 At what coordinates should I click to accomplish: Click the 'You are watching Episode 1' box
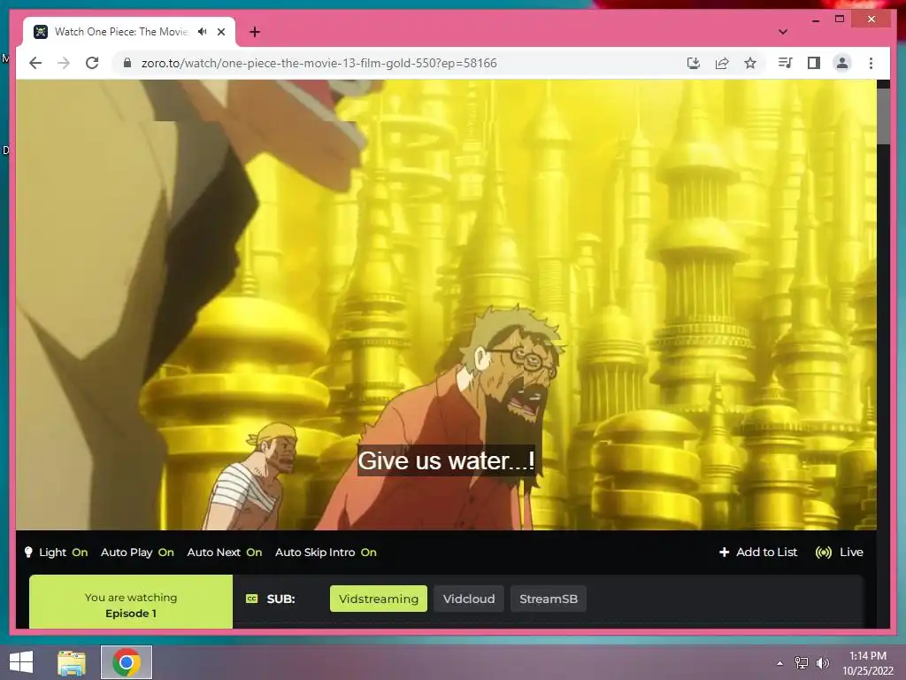(131, 602)
